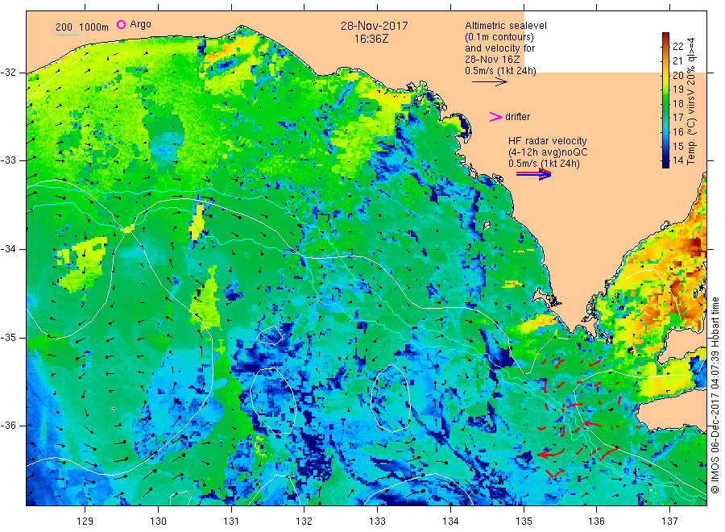The height and width of the screenshot is (532, 725).
Task: Click the longitude label 133
Action: (377, 522)
